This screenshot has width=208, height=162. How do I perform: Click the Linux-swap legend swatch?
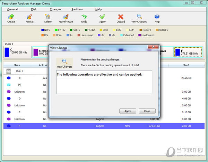79,35
